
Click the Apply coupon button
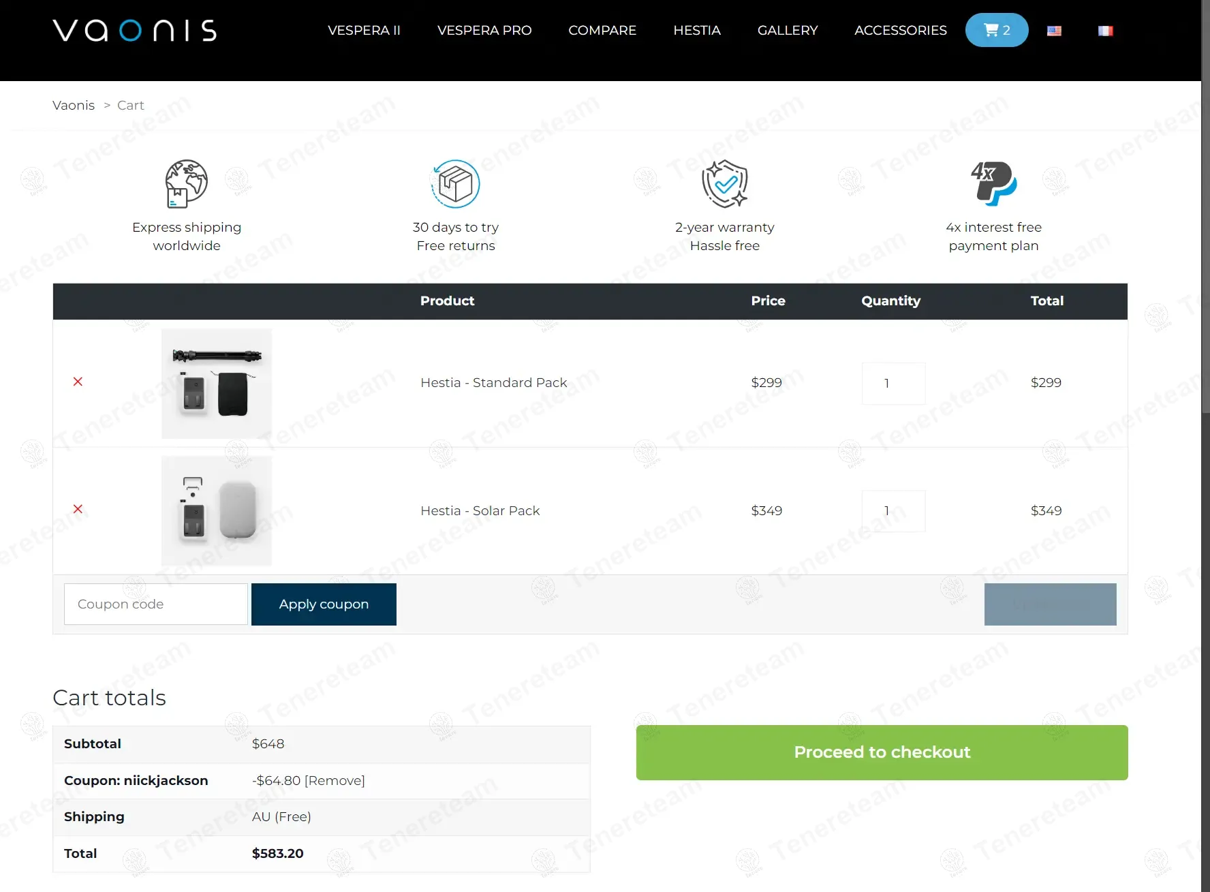pyautogui.click(x=324, y=604)
